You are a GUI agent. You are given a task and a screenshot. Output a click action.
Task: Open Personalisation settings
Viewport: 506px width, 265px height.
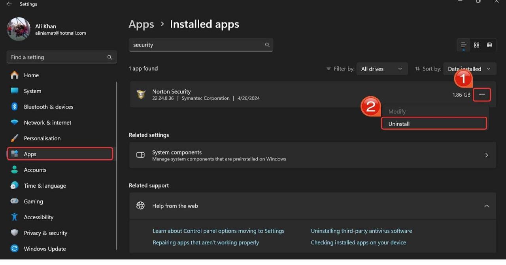coord(42,138)
